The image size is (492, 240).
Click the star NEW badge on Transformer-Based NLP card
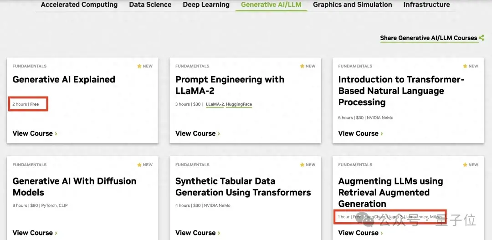tap(471, 66)
